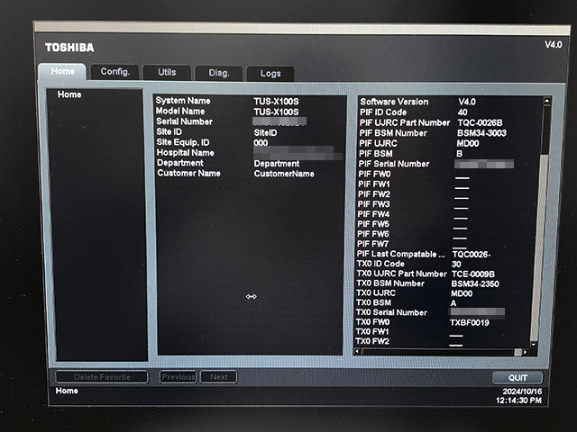
Task: Click the TX0 FW2 row label
Action: (x=372, y=341)
